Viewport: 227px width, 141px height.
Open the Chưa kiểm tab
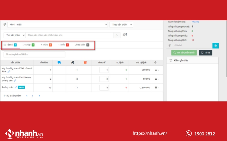82,45
